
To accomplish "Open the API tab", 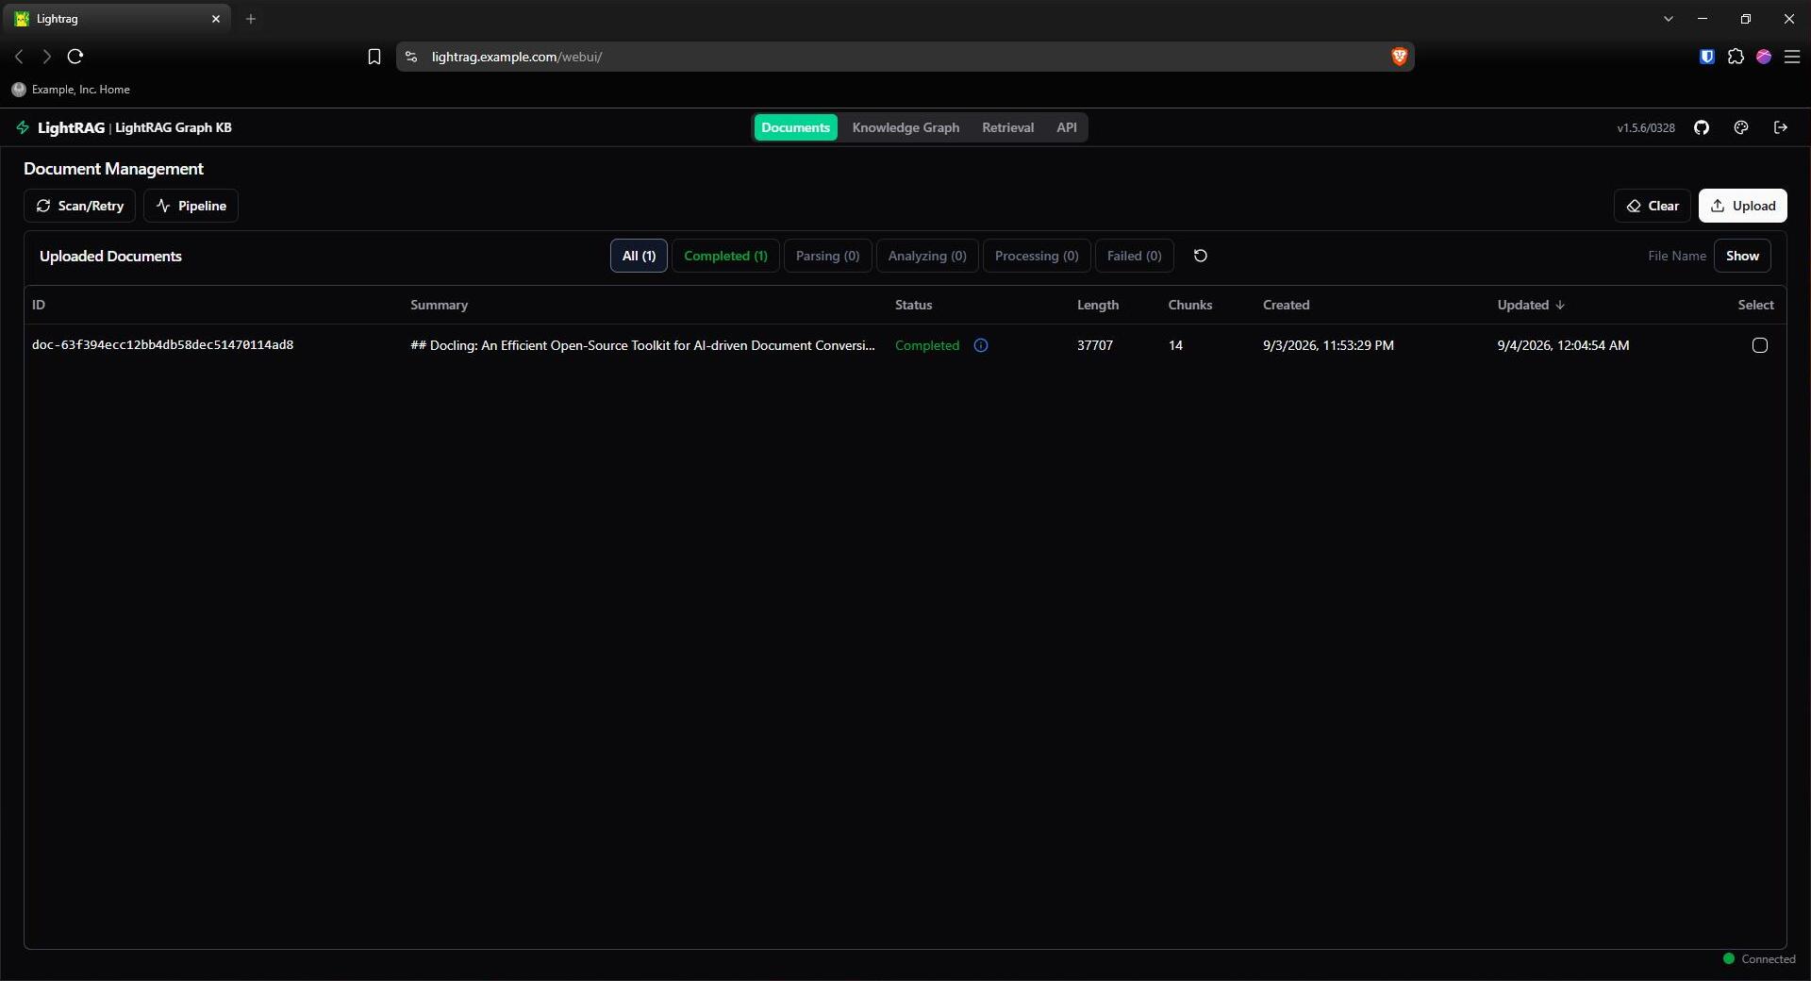I will [1067, 127].
